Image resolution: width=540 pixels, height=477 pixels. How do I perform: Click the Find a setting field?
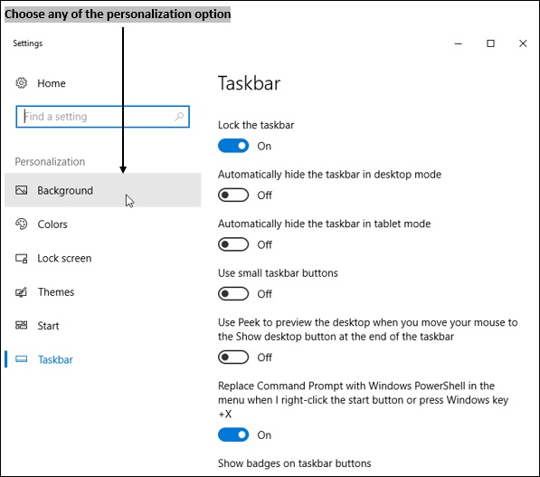pos(102,117)
